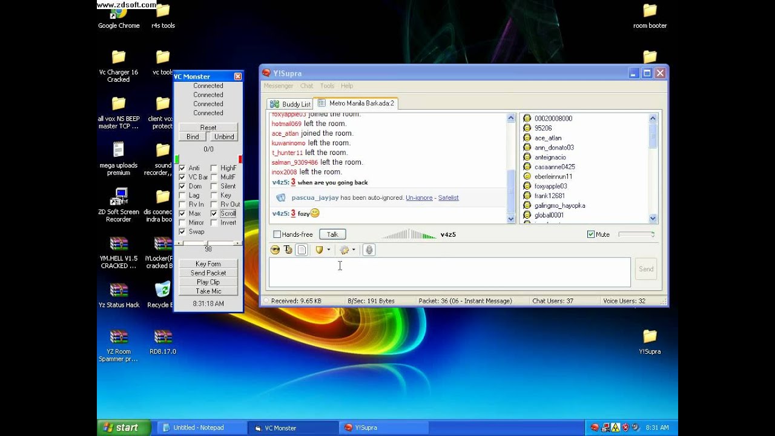Screen dimensions: 775x436
Task: Open the Y!Supra desktop folder
Action: [650, 342]
